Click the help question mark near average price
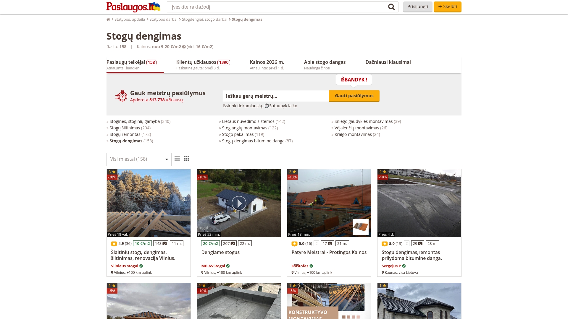The image size is (568, 319). [184, 46]
